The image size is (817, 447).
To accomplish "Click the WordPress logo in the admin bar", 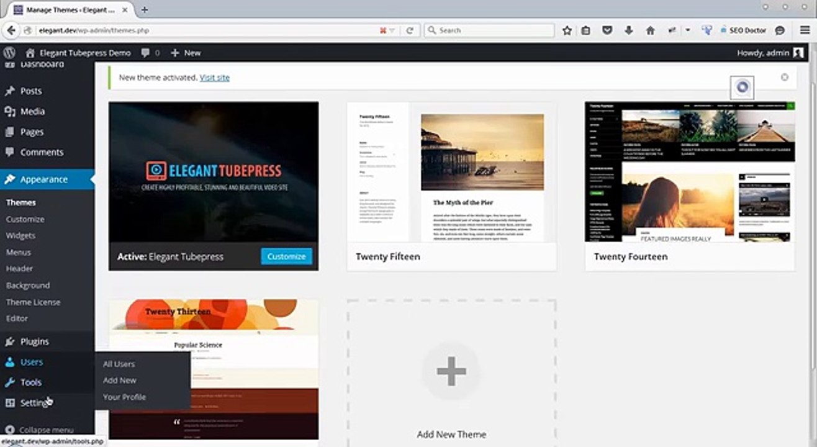I will pos(9,53).
